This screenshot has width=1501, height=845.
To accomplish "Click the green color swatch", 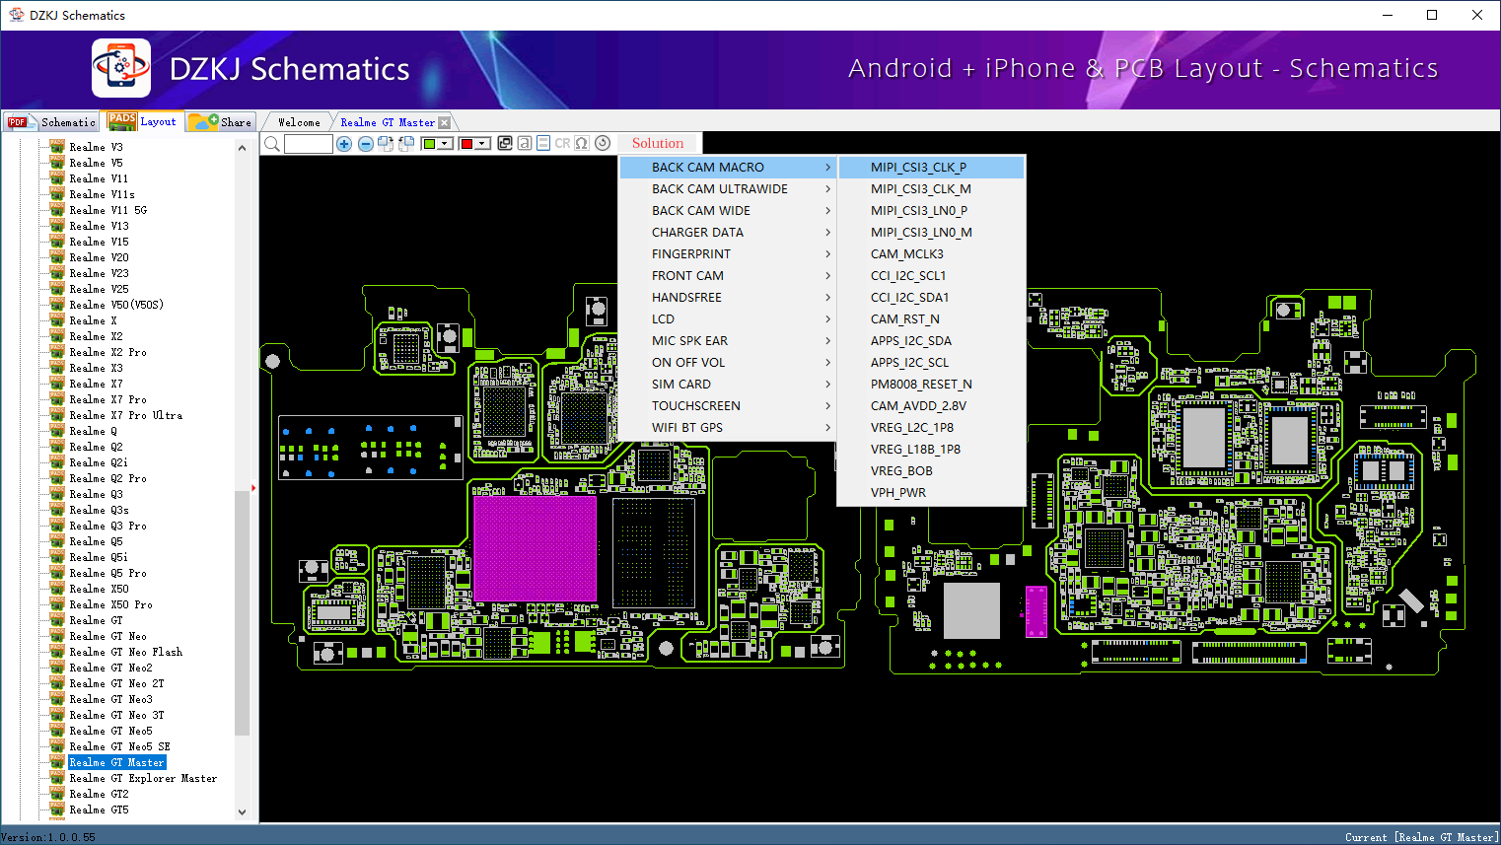I will tap(429, 144).
